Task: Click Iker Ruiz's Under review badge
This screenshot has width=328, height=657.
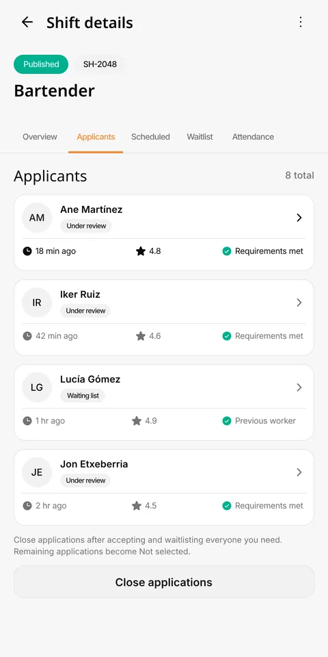Action: (85, 311)
